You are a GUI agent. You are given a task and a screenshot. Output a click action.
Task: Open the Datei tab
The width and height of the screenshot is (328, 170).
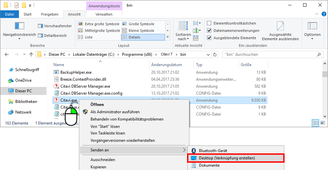9,14
